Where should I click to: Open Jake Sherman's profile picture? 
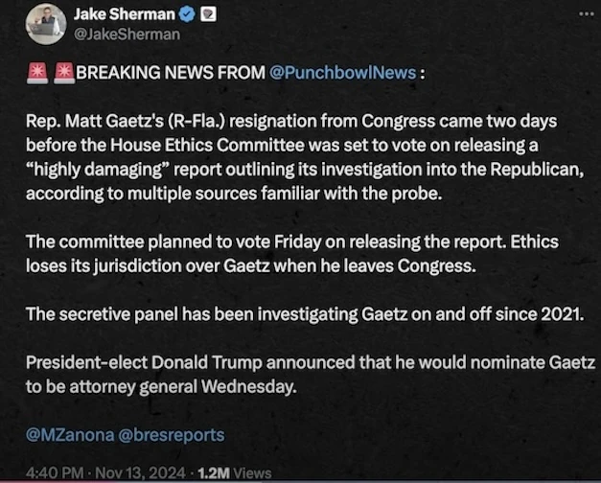(x=45, y=23)
